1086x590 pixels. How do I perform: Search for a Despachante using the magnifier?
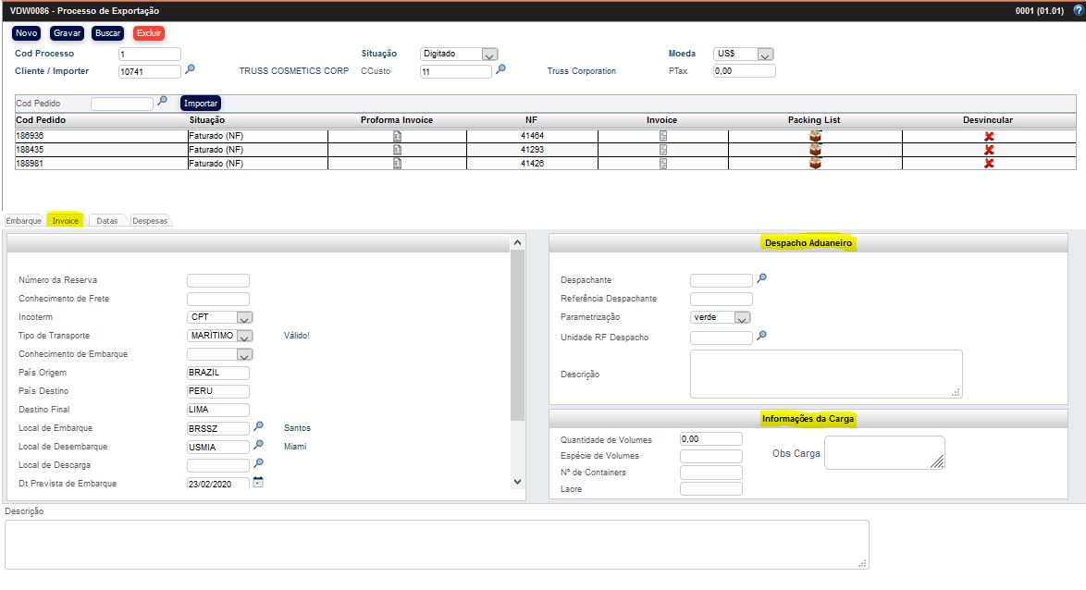tap(760, 278)
